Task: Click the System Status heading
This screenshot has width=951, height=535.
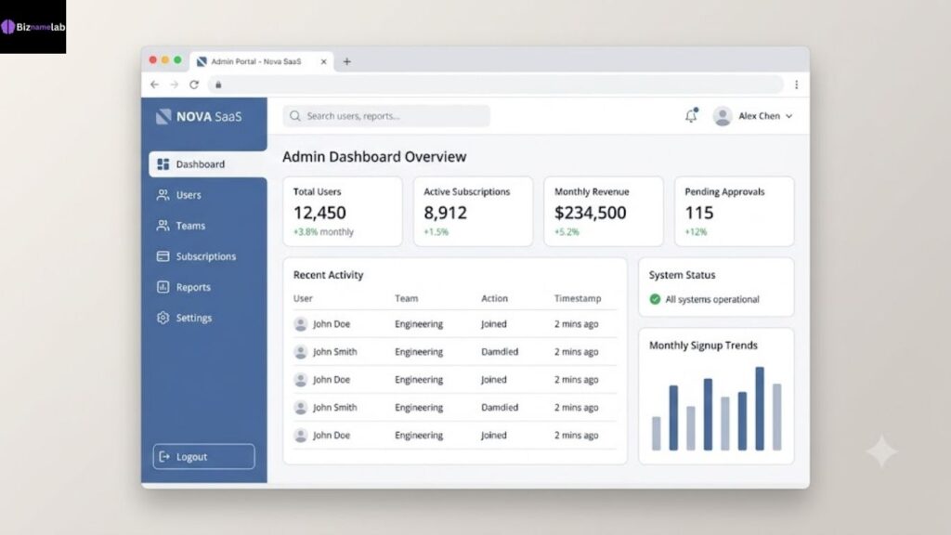Action: pos(682,275)
